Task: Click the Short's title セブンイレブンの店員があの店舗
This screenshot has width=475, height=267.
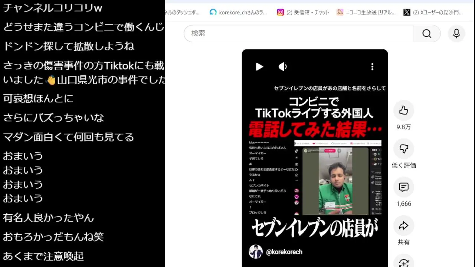Action: pos(330,88)
